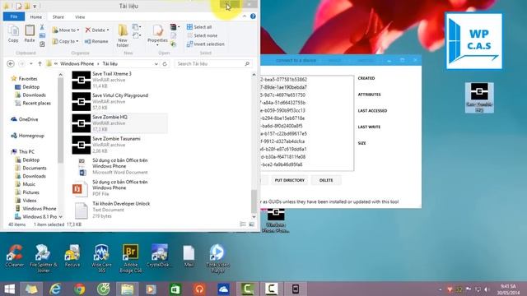Click the Paste icon in the ribbon
The height and width of the screenshot is (296, 527).
coord(30,34)
